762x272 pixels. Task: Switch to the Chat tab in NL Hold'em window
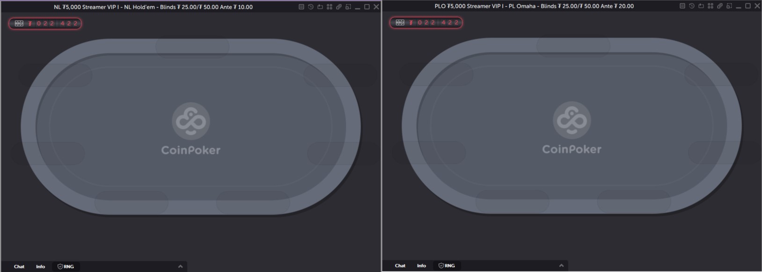point(19,266)
